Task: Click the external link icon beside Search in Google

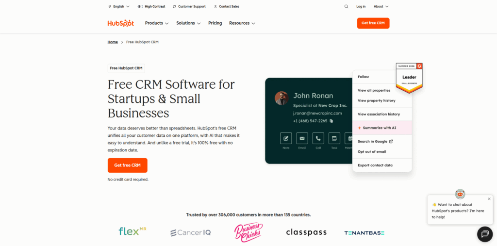Action: pos(391,141)
